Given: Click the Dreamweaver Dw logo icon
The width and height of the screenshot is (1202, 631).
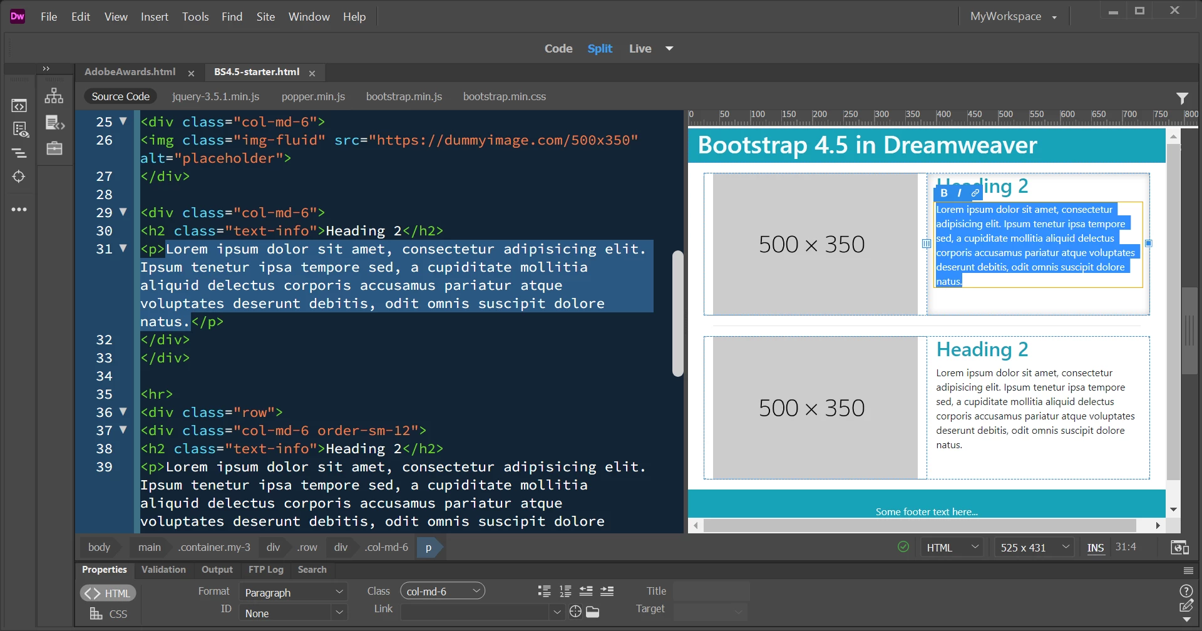Looking at the screenshot, I should pos(18,16).
